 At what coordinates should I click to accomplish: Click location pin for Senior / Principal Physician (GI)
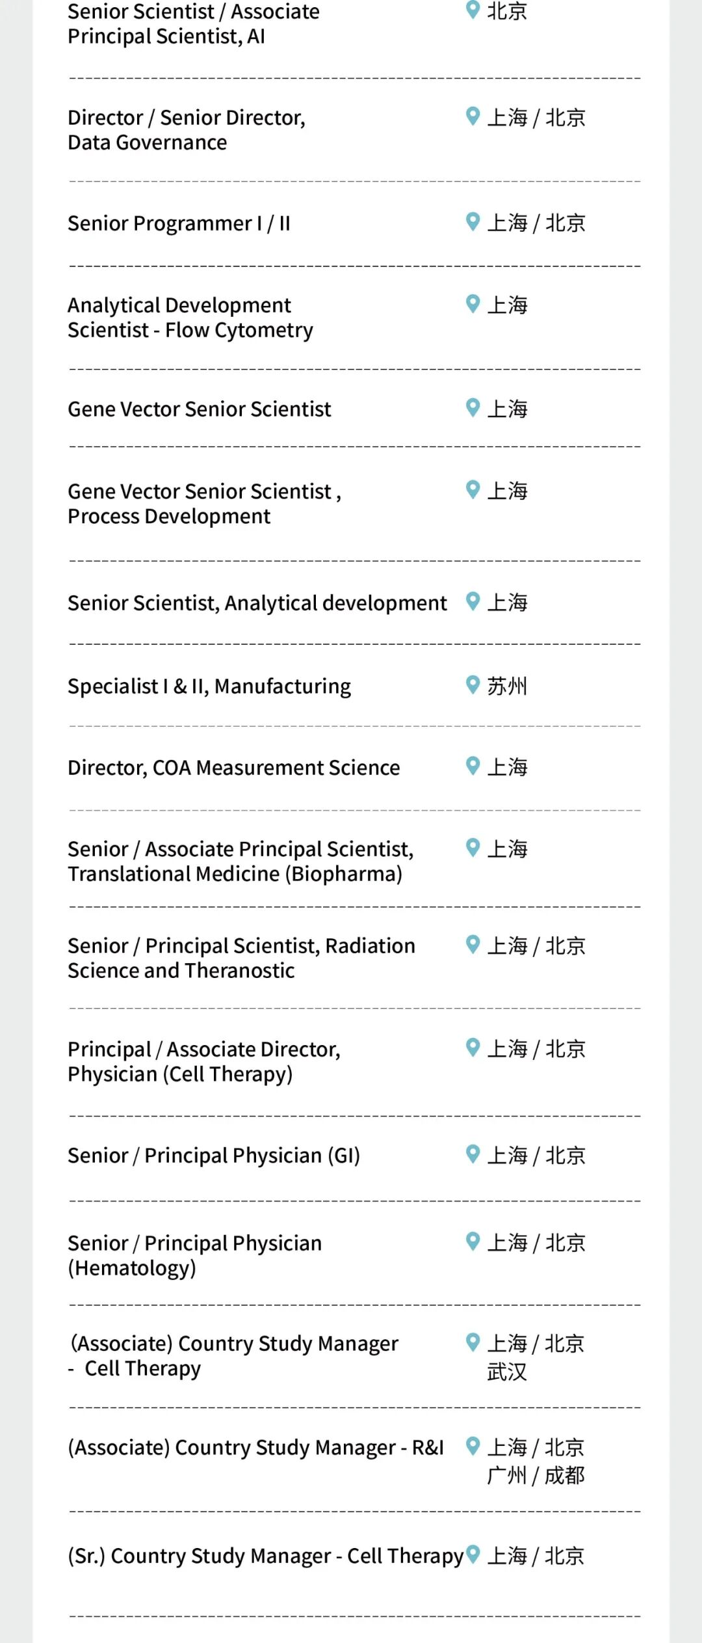[473, 1154]
